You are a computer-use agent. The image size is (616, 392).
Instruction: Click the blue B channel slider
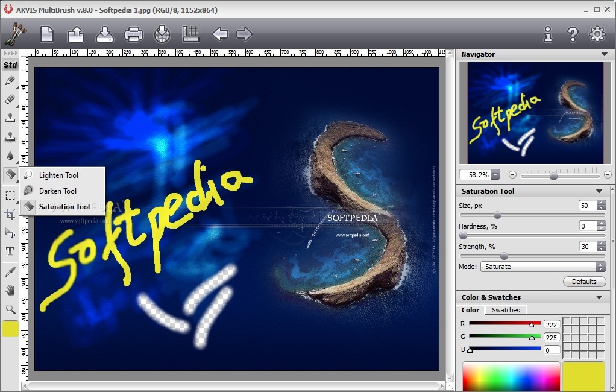(x=505, y=349)
